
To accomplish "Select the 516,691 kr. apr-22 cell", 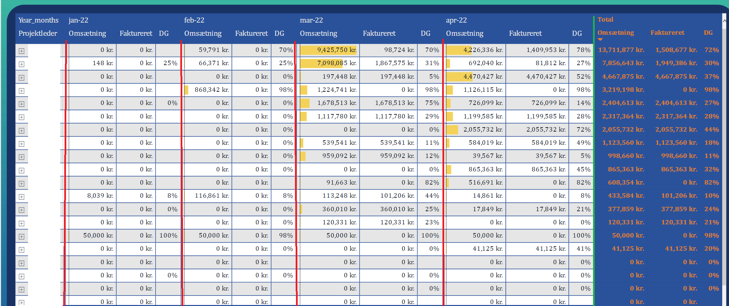I will click(475, 183).
